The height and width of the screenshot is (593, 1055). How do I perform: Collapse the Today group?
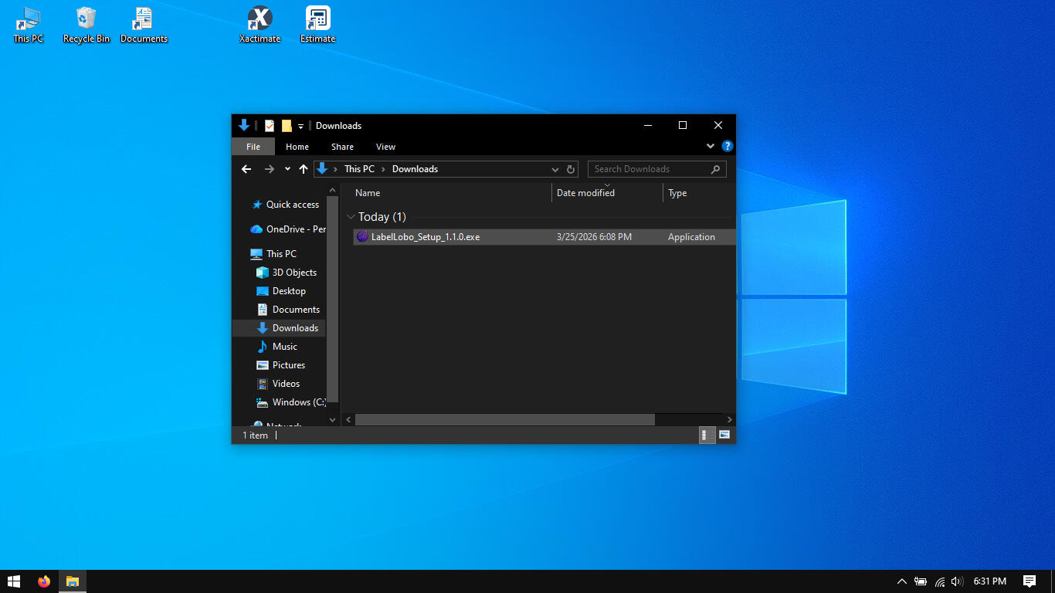coord(351,217)
